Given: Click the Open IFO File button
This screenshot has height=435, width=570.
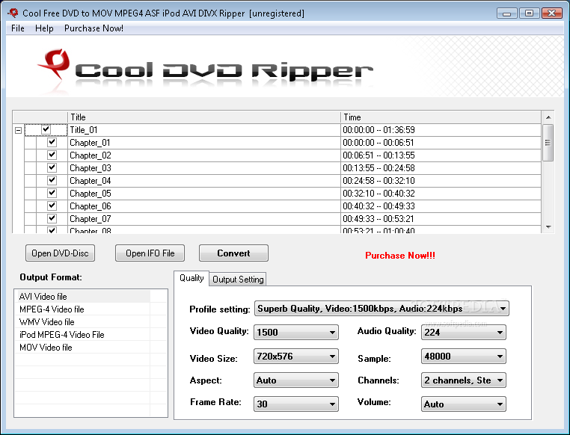Looking at the screenshot, I should point(150,253).
